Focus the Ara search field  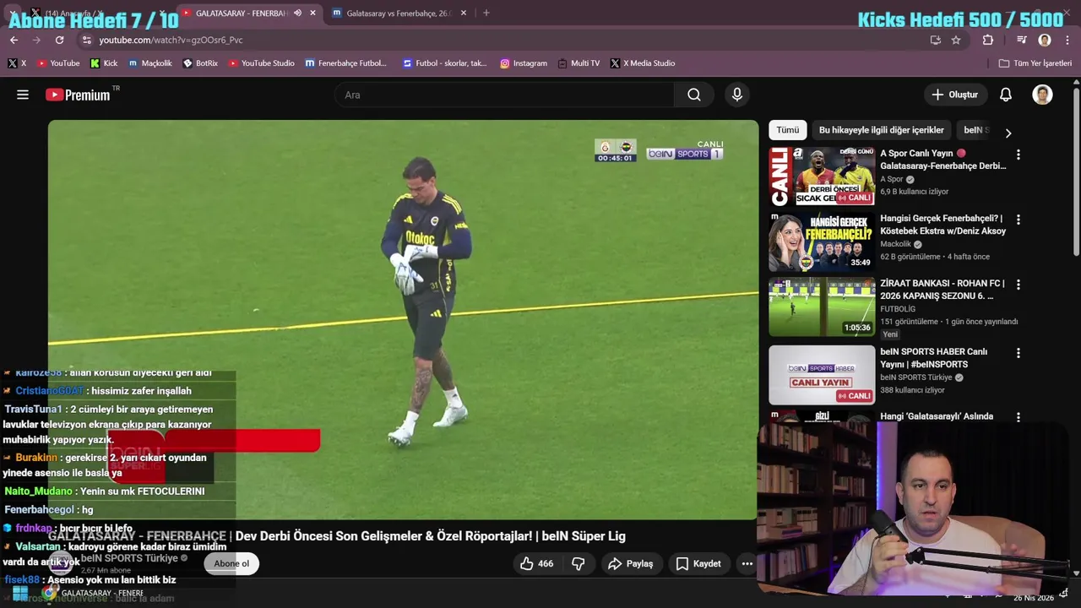[x=504, y=95]
